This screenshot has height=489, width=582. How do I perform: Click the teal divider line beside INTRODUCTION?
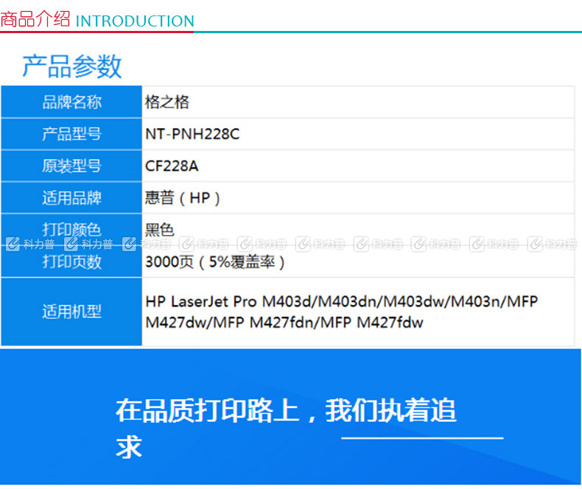click(387, 32)
